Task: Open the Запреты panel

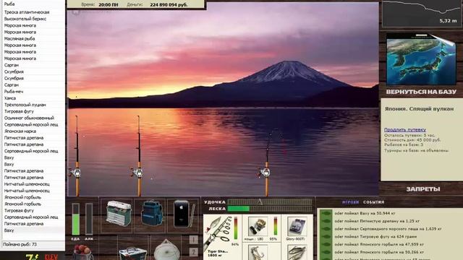Action: (x=422, y=189)
